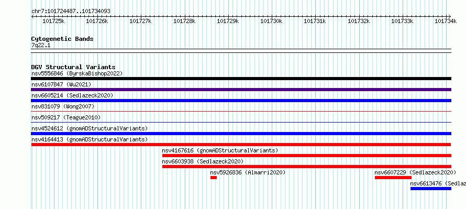The image size is (466, 209).
Task: Open the nsv6107847 (Wu2021) label
Action: click(61, 84)
